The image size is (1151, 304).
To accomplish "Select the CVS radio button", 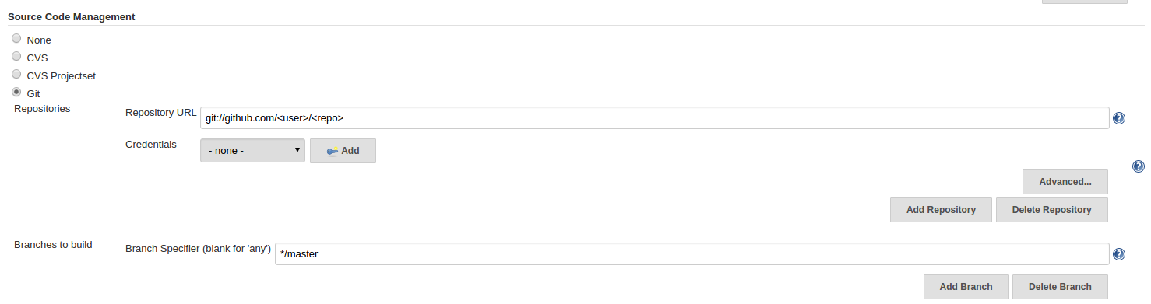I will click(16, 56).
